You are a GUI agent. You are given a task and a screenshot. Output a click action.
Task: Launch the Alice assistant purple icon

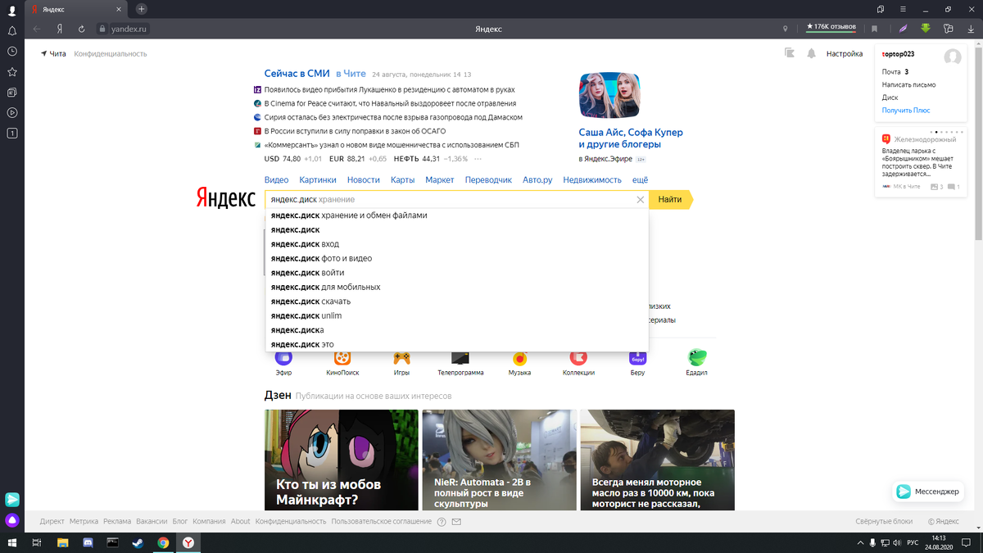point(11,520)
